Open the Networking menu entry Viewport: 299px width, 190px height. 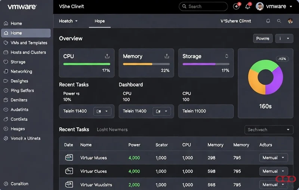click(21, 72)
